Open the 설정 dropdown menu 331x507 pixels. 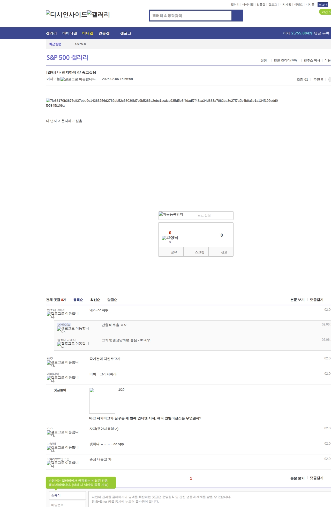click(x=264, y=60)
